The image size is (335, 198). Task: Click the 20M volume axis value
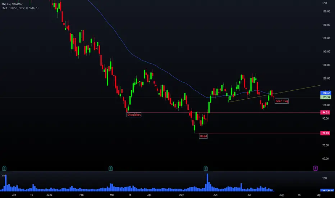325,178
